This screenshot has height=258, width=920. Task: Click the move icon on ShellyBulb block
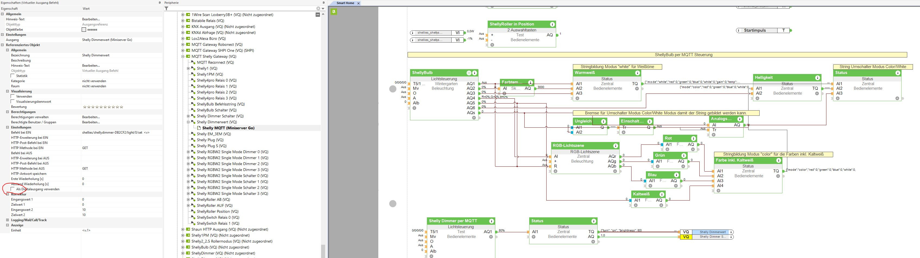[x=469, y=73]
